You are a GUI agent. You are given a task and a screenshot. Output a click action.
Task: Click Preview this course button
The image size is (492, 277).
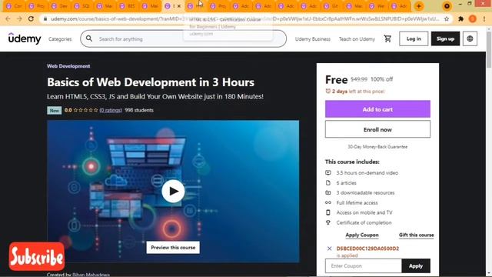click(x=173, y=248)
